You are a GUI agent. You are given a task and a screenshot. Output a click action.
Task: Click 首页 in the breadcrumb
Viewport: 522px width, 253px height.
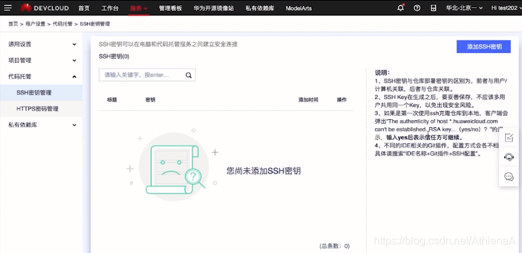click(13, 24)
